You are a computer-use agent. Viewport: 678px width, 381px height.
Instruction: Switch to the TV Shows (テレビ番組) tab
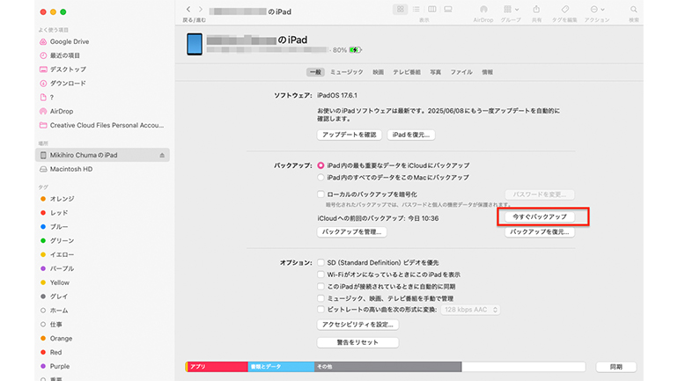point(407,72)
